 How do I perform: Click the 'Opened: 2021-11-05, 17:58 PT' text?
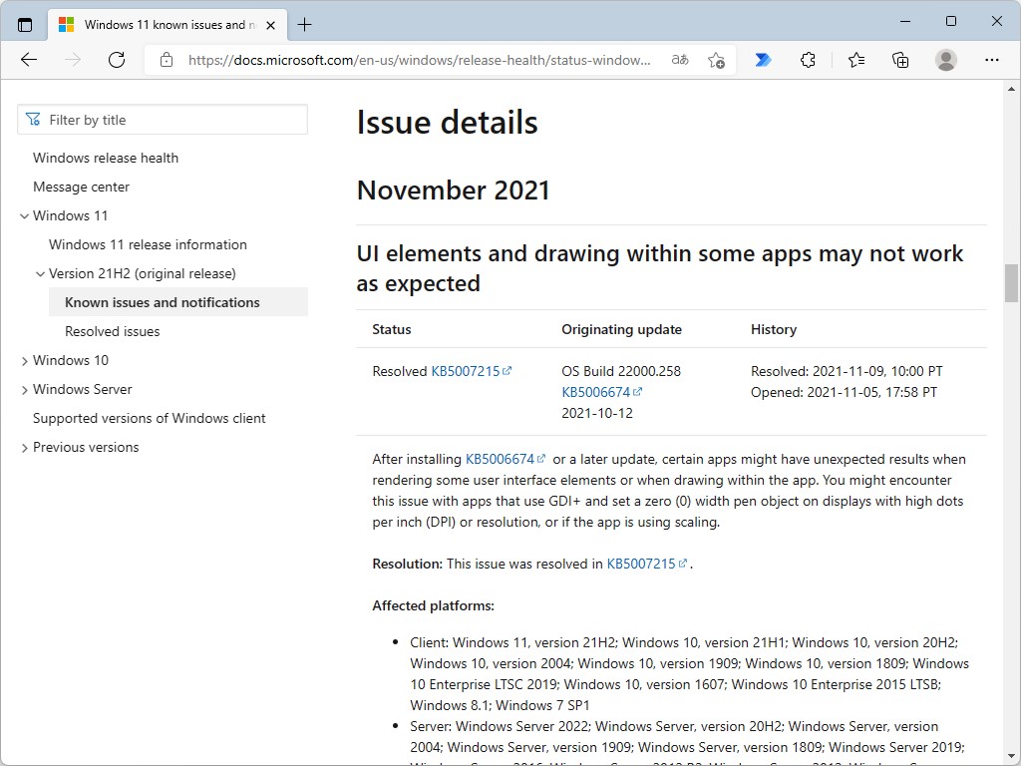(x=844, y=392)
